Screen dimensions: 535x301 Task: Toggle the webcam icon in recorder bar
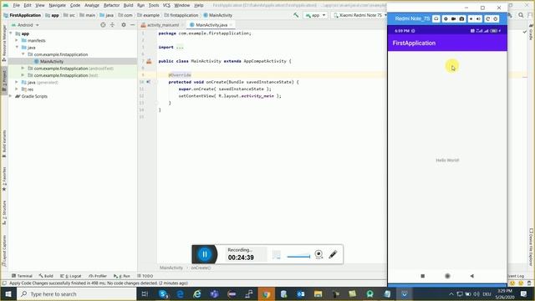318,254
